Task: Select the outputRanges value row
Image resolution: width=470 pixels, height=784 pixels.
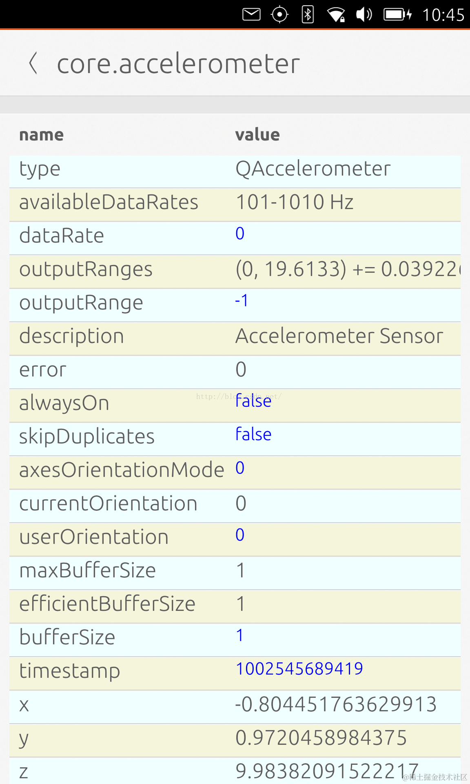Action: [348, 269]
